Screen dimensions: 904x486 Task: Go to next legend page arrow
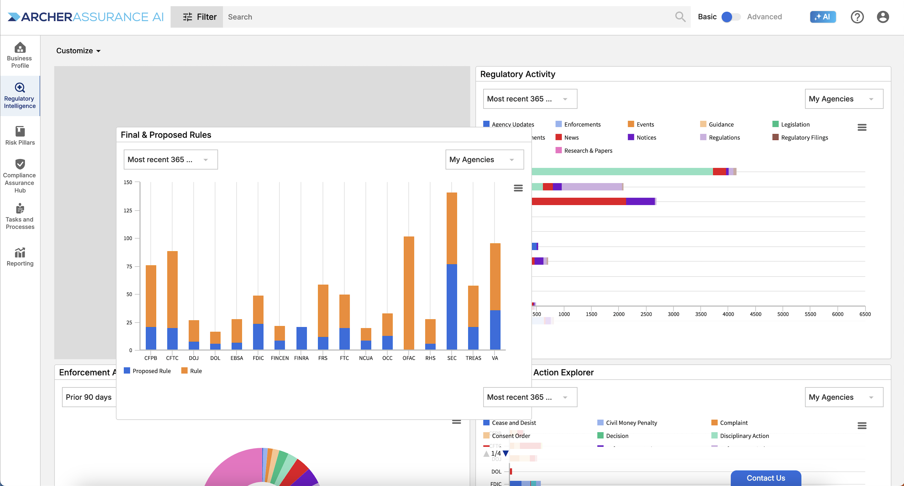(506, 453)
